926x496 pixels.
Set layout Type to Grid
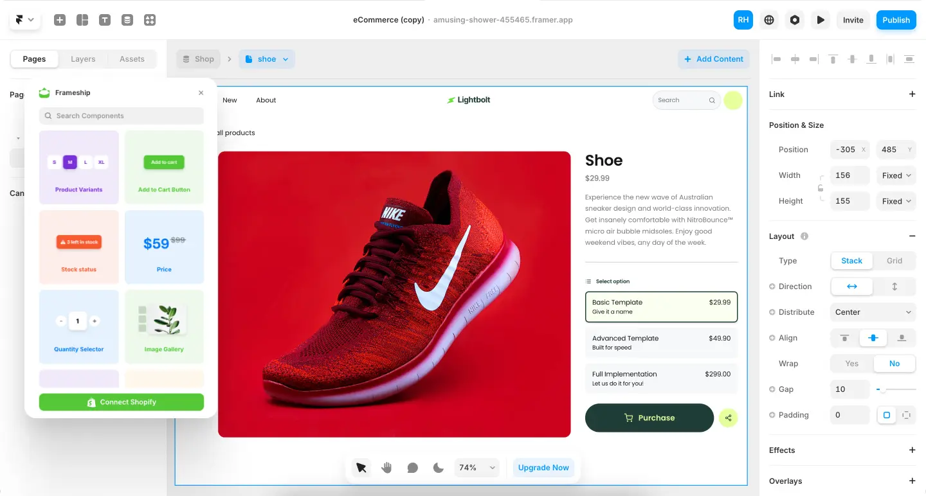pyautogui.click(x=894, y=261)
